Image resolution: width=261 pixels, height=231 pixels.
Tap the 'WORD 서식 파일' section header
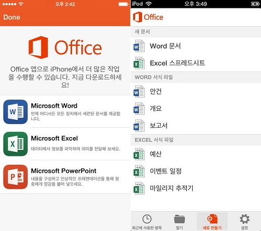pyautogui.click(x=196, y=77)
